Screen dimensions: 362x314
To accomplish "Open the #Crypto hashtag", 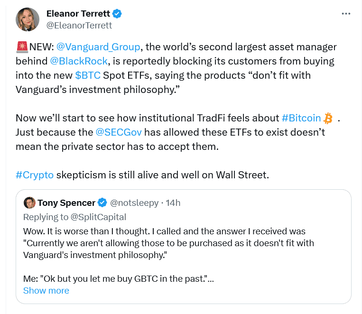I will tap(35, 175).
